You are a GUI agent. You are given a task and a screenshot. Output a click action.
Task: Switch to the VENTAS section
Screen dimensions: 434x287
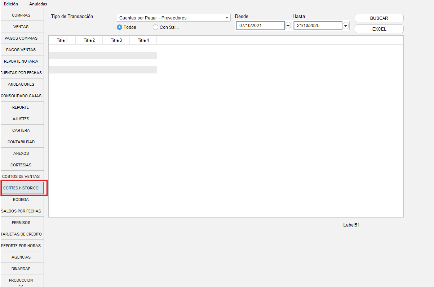pos(21,27)
